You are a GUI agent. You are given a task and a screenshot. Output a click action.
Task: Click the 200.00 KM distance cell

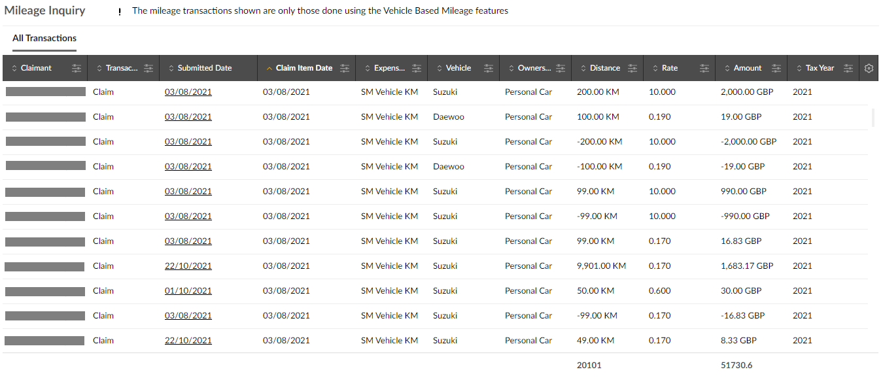tap(598, 92)
